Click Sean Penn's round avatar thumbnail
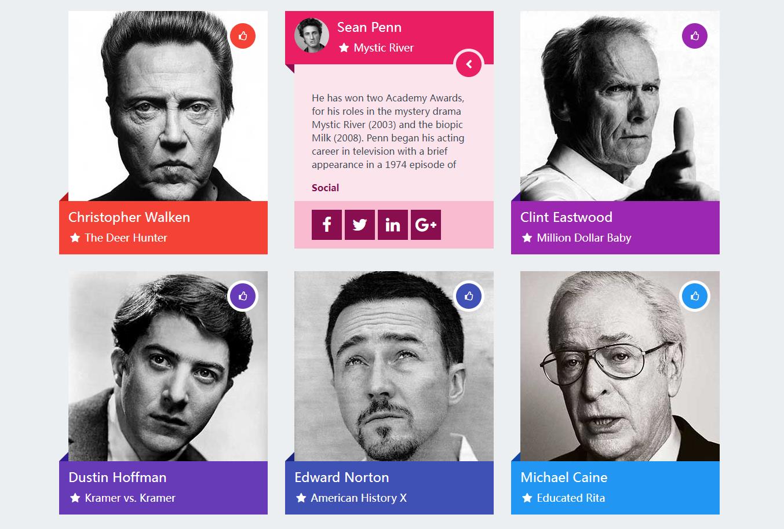 312,35
